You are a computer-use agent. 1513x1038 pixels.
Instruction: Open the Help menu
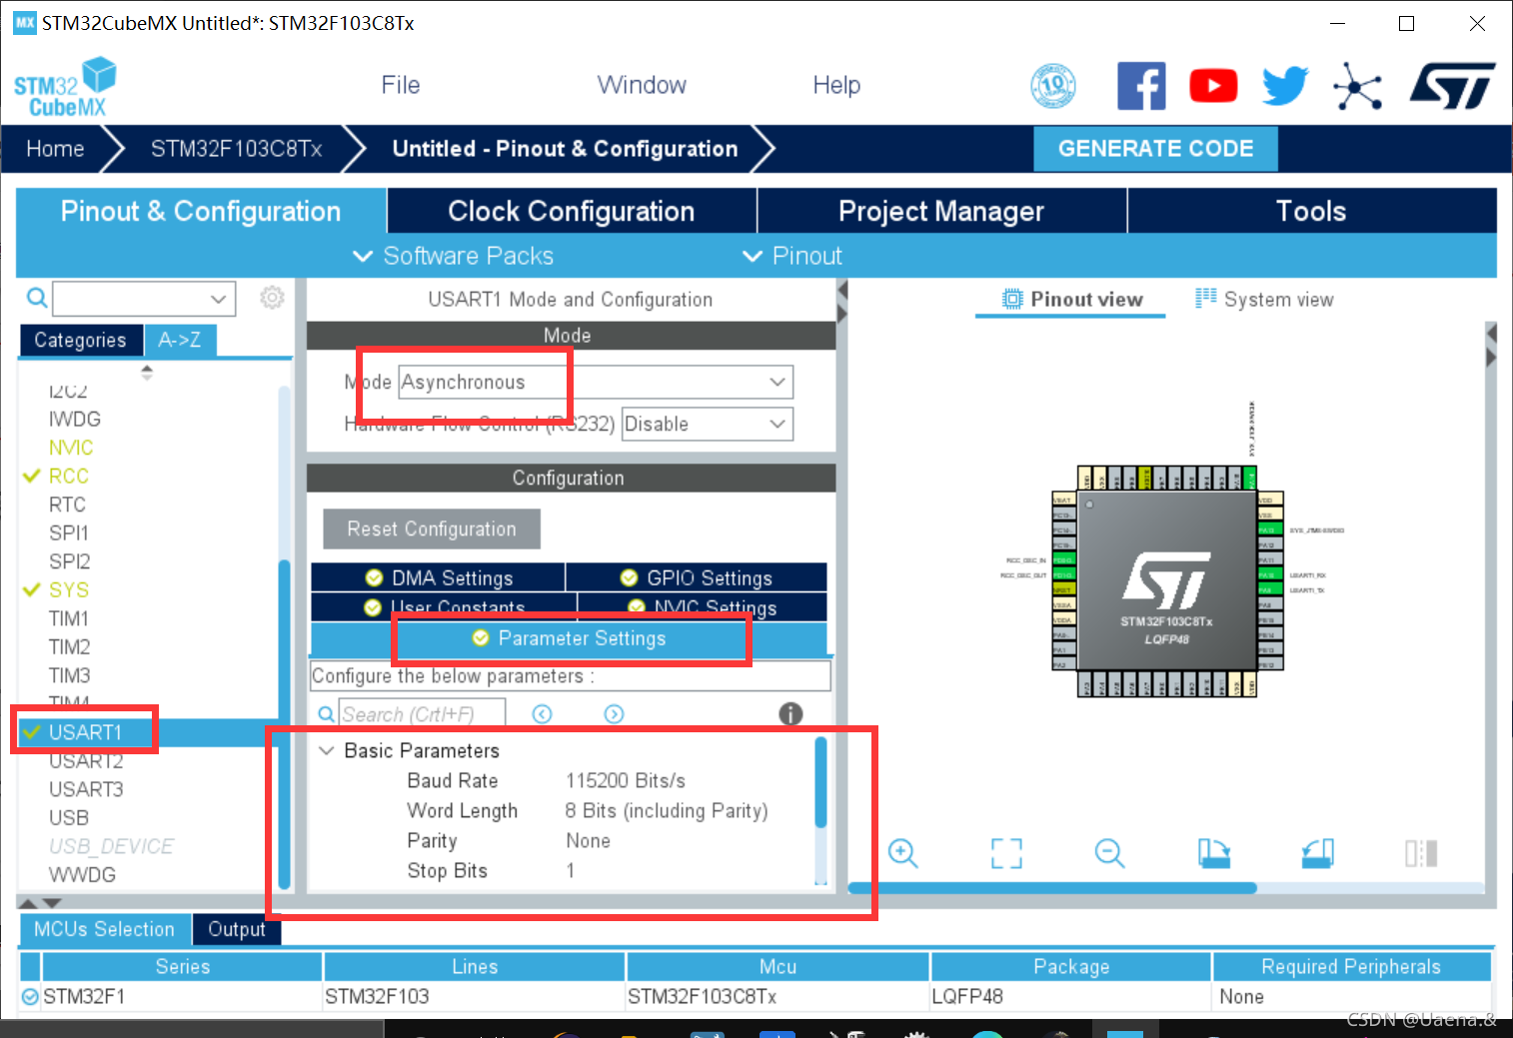[x=836, y=85]
